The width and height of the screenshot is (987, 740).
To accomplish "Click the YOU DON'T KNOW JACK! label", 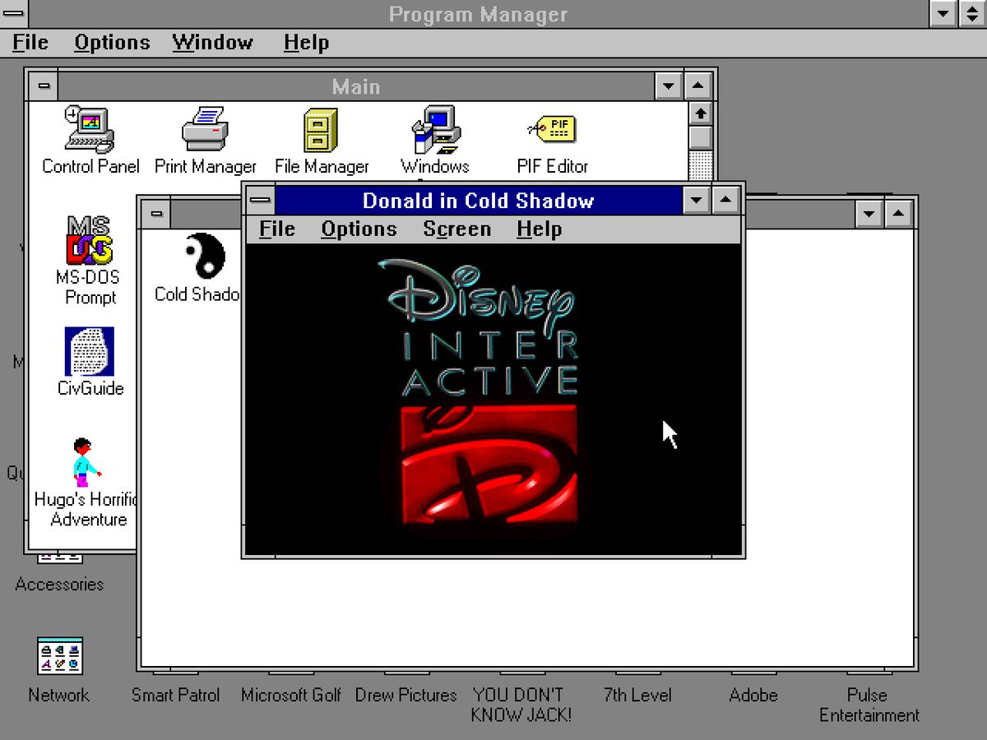I will [x=521, y=705].
